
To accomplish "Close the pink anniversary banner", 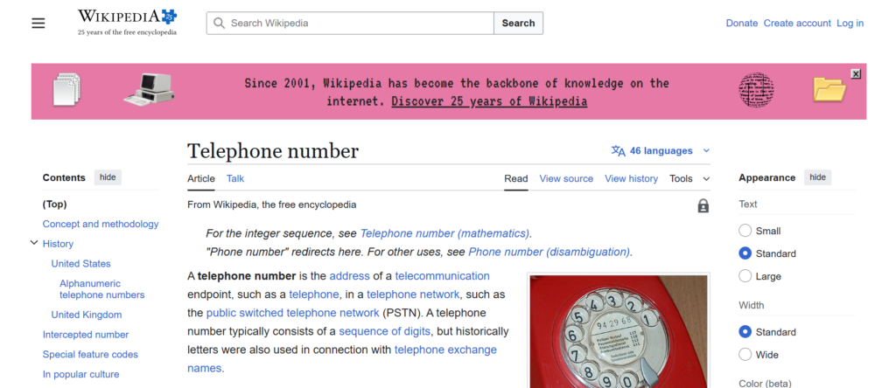I will pos(856,74).
